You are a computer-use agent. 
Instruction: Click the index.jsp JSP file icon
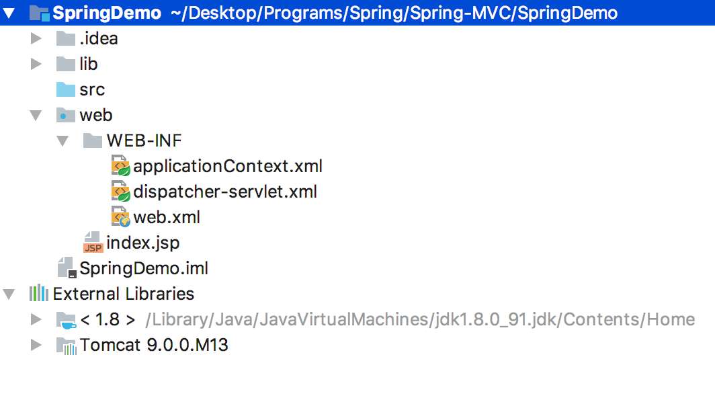(x=93, y=242)
